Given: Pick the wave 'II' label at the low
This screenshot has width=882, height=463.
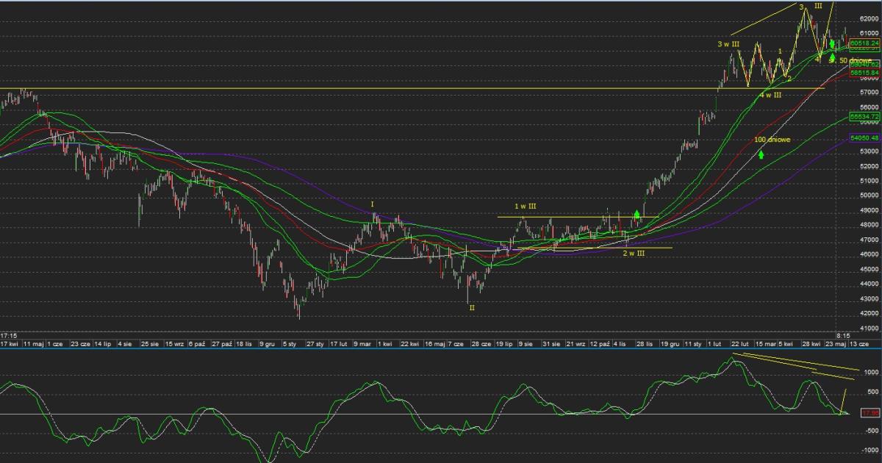Looking at the screenshot, I should pyautogui.click(x=472, y=308).
